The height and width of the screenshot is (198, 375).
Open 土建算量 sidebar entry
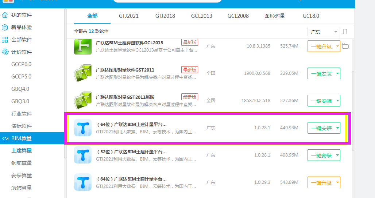click(22, 150)
